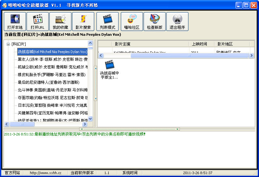259x177 pixels.
Task: Click the details list's scroll right arrow
Action: 252,56
